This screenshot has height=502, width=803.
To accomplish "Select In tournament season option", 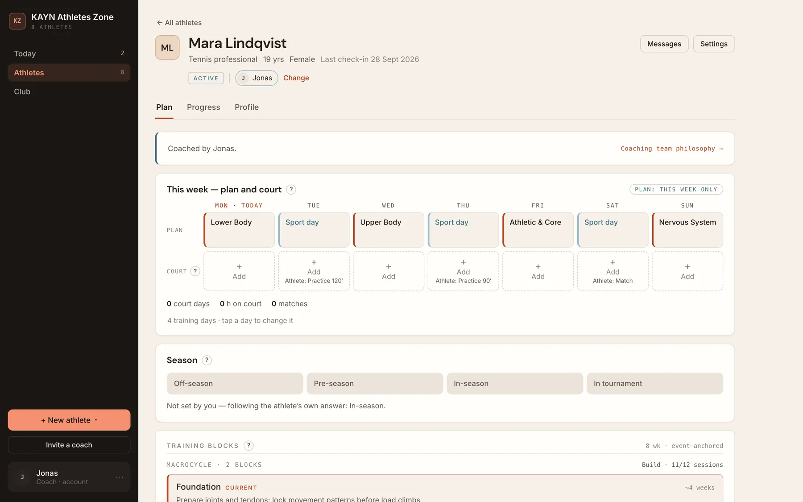I will tap(655, 383).
